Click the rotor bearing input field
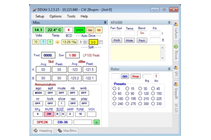Image resolution: width=211 pixels, height=140 pixels. [x=115, y=76]
